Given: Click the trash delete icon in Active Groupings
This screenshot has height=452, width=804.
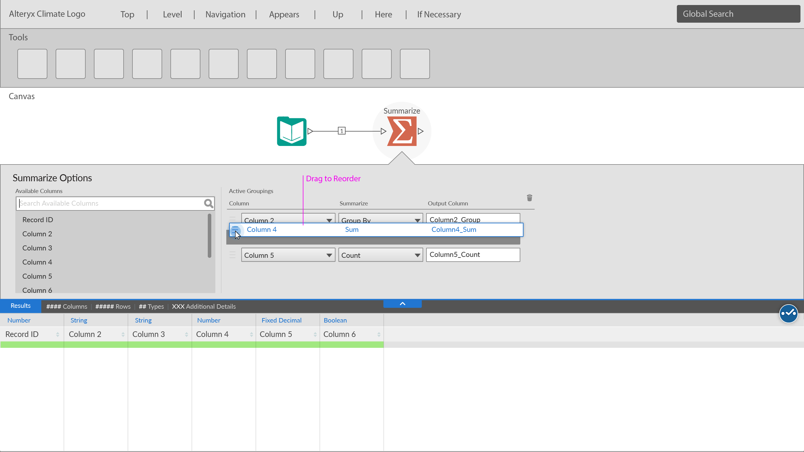Looking at the screenshot, I should point(529,197).
